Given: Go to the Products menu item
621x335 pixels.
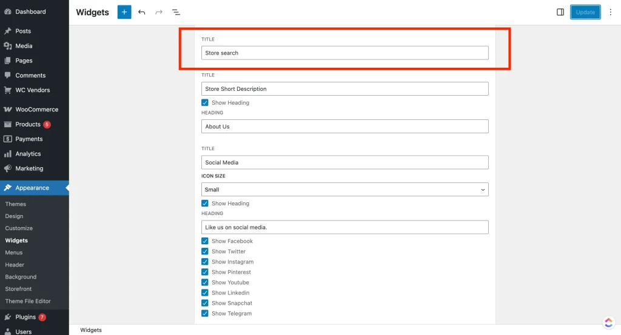Looking at the screenshot, I should (x=28, y=124).
